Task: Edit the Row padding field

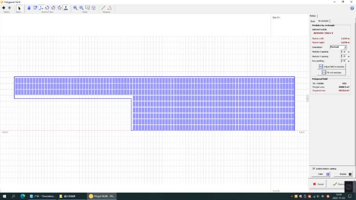Action: (344, 61)
